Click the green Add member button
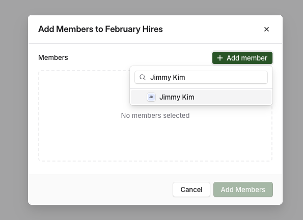Screen dimensions: 303x220 click(x=242, y=58)
